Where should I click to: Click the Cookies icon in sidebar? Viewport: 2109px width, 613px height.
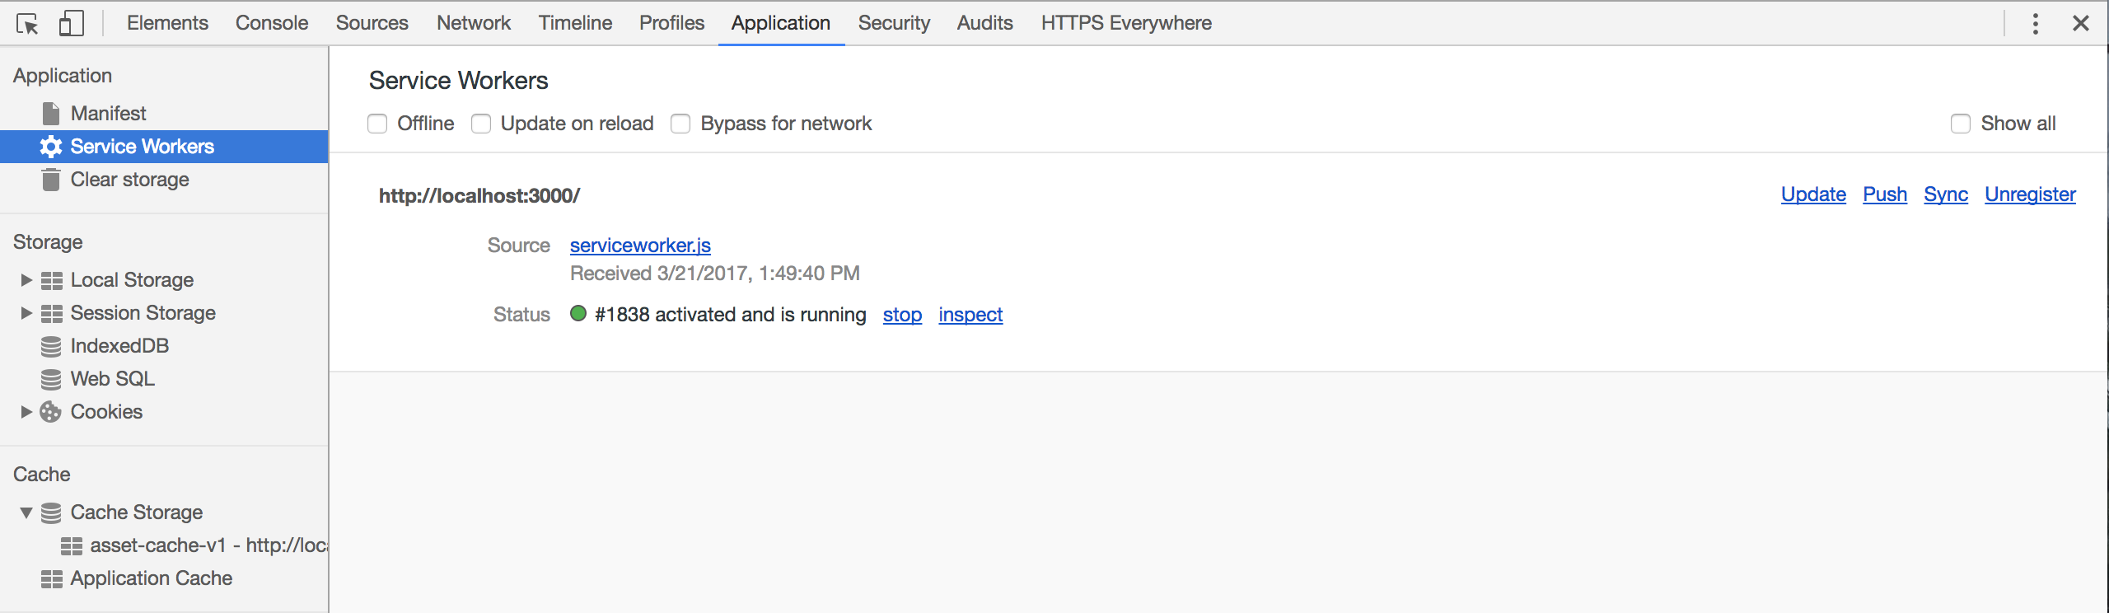[51, 412]
